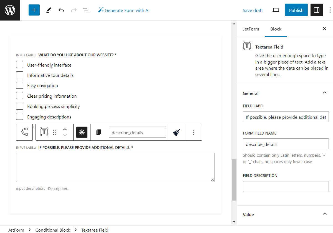333x233 pixels.
Task: Switch to the JetForm tab
Action: pos(251,29)
